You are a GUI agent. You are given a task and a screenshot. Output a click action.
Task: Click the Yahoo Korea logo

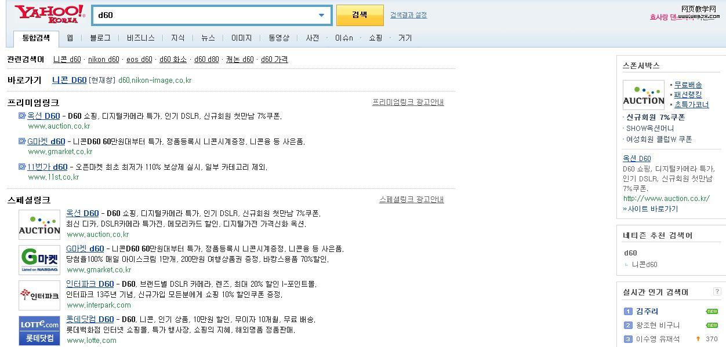click(x=49, y=14)
